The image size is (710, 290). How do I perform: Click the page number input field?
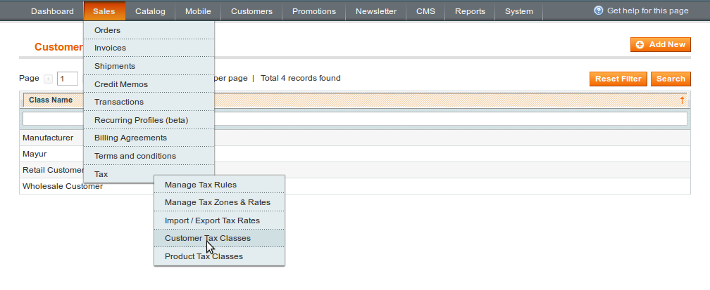(x=68, y=79)
